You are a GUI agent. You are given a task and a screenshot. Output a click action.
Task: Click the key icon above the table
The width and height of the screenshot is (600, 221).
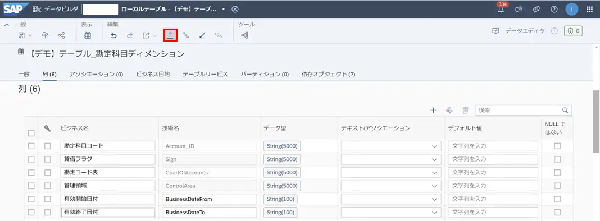(449, 110)
